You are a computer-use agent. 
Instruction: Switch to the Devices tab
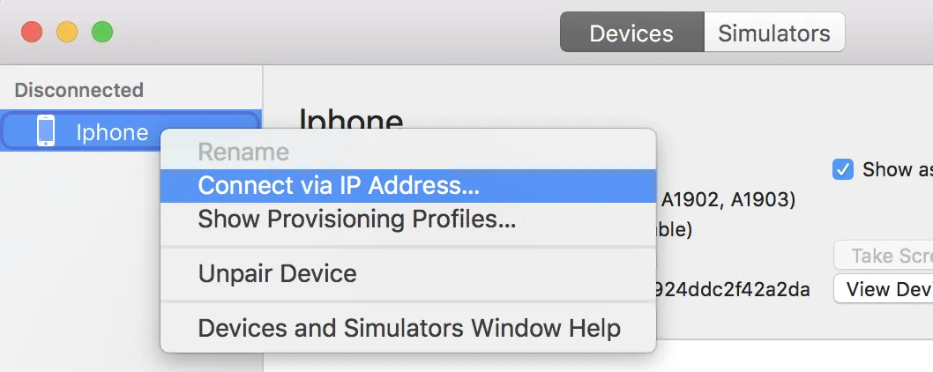631,33
